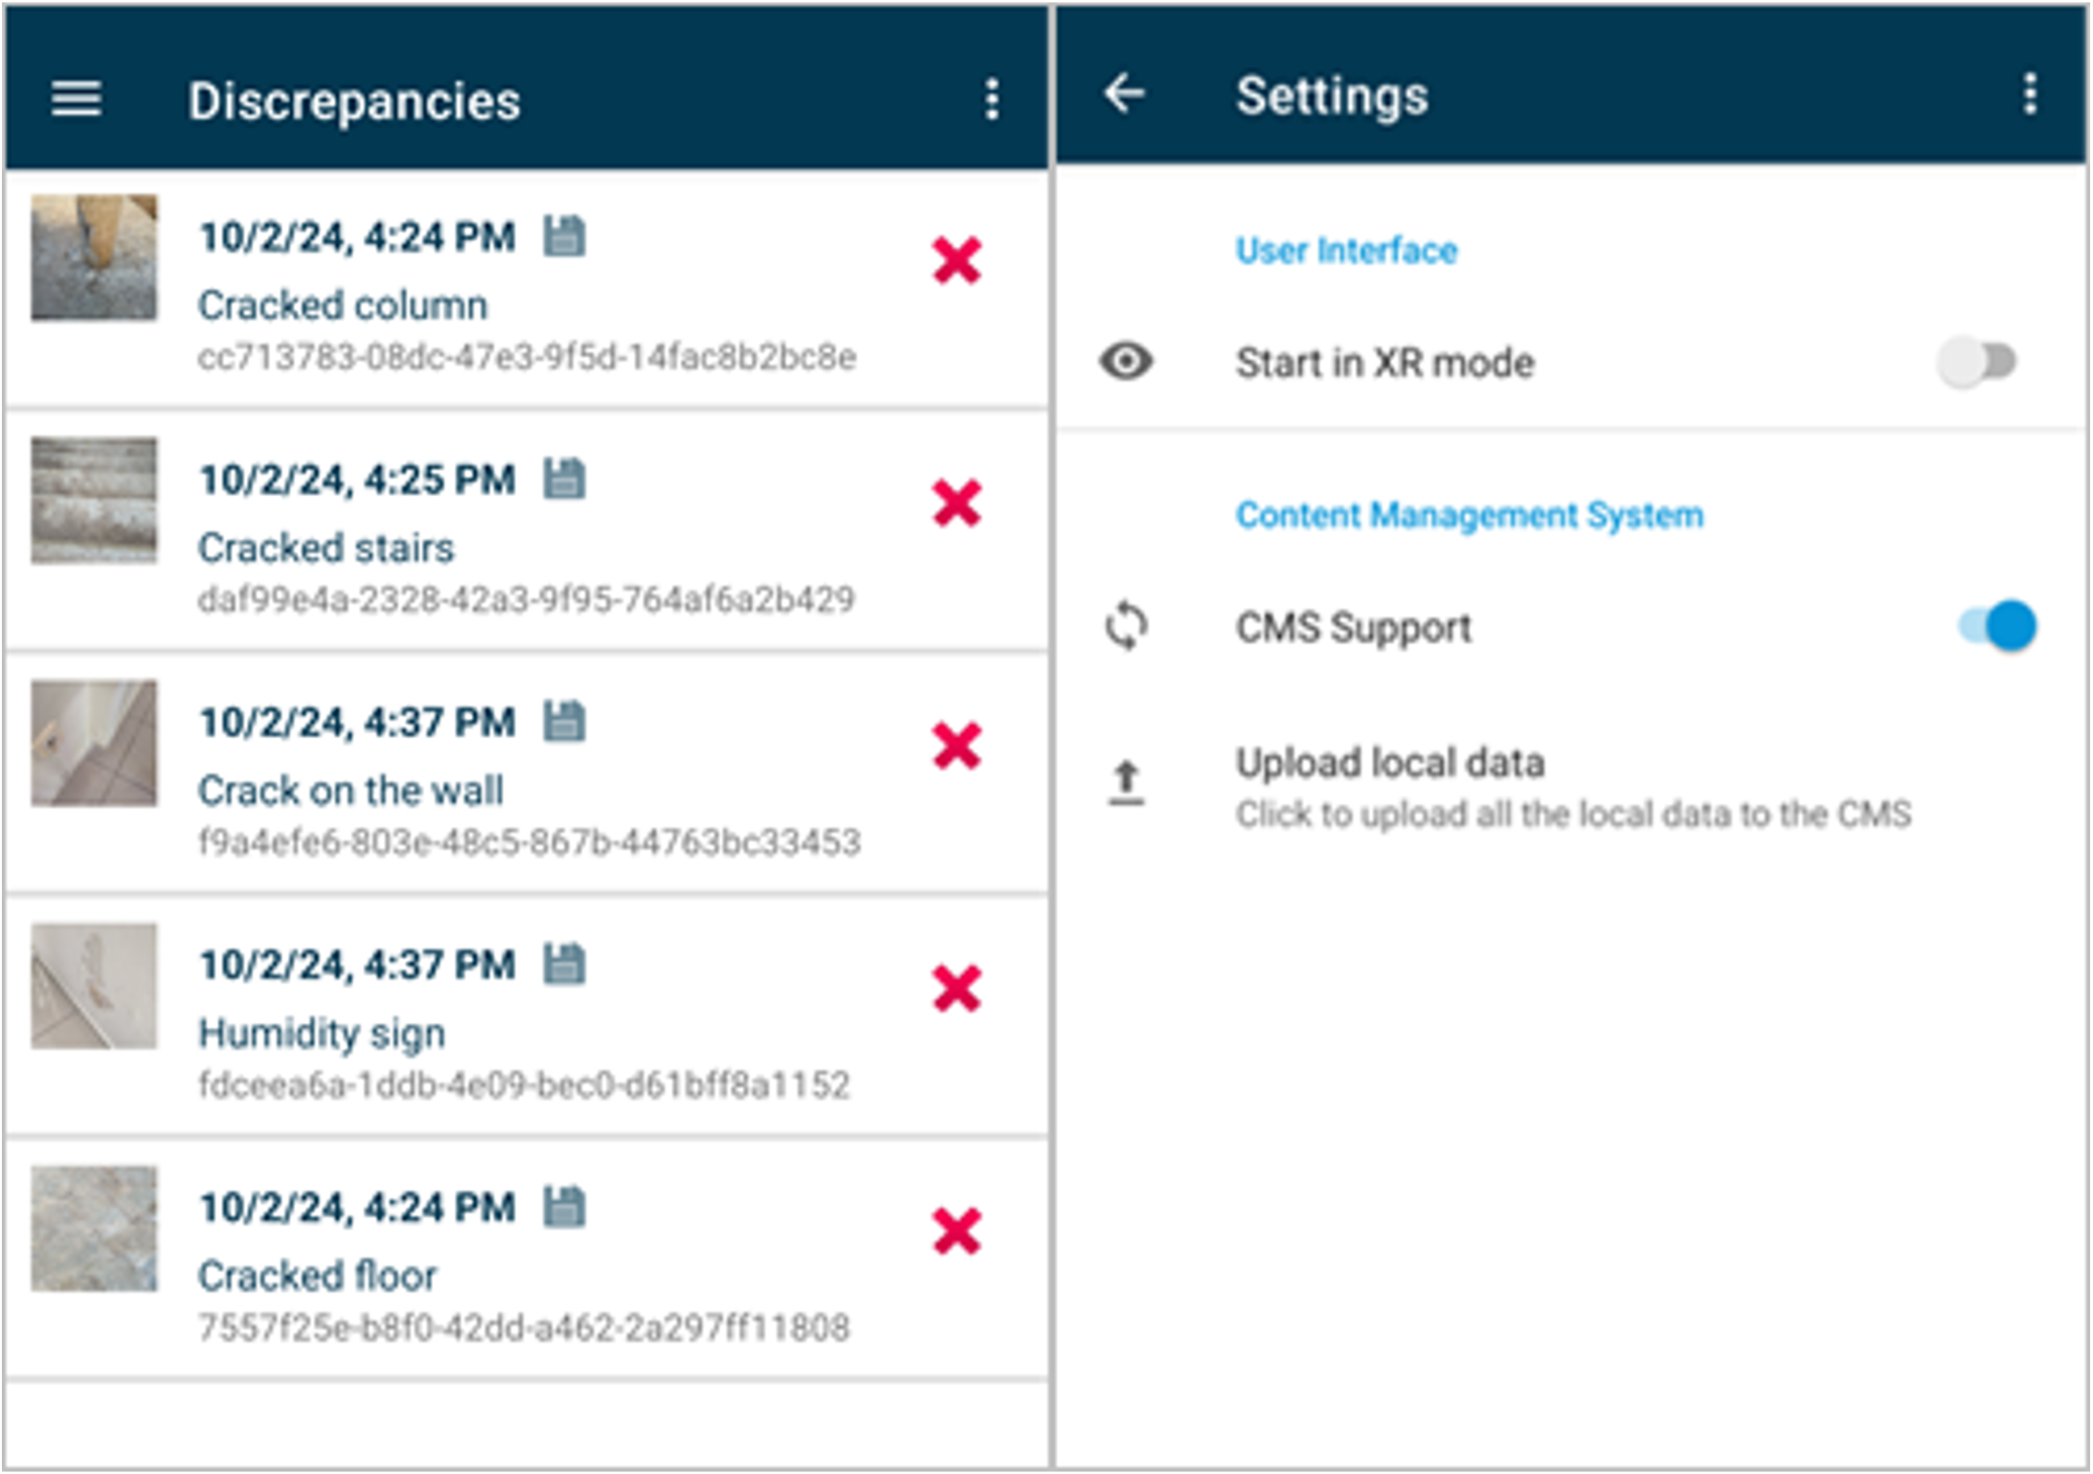Image resolution: width=2093 pixels, height=1474 pixels.
Task: Remove the Crack on the wall item
Action: tap(956, 746)
